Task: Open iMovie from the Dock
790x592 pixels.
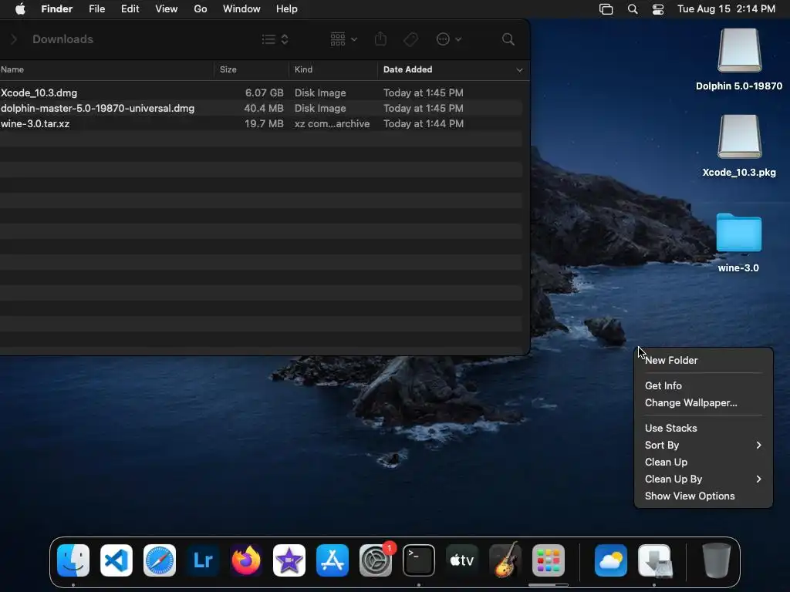Action: [289, 560]
